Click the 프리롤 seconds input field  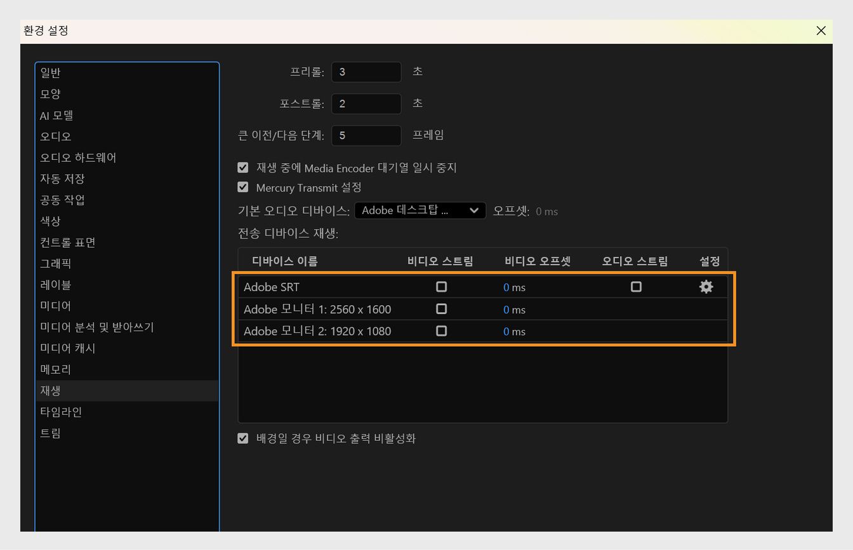click(366, 72)
